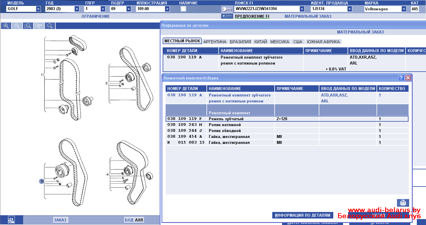Image resolution: width=426 pixels, height=225 pixels.
Task: Click the plain magnifier search icon
Action: coord(50,26)
